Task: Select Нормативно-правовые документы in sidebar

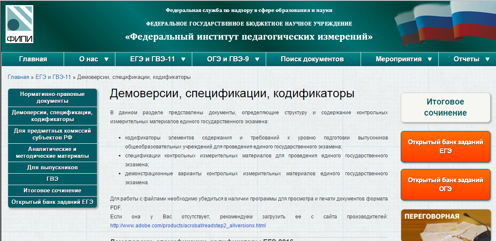Action: click(52, 98)
